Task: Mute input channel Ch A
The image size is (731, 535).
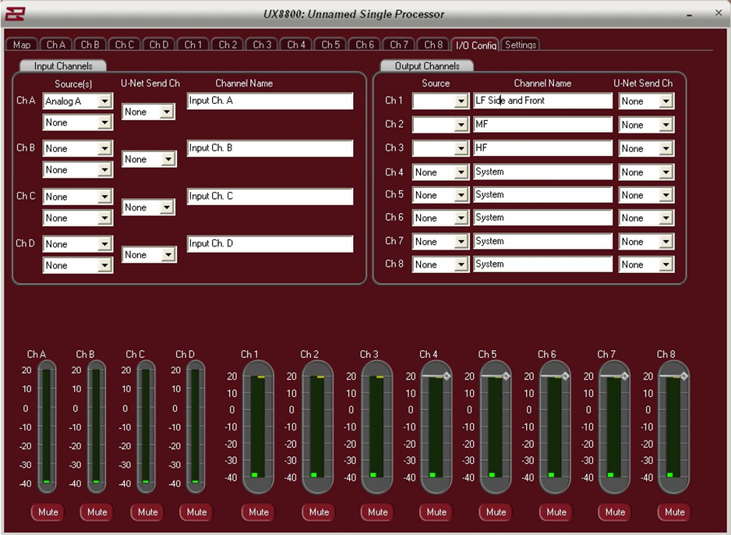Action: point(48,512)
